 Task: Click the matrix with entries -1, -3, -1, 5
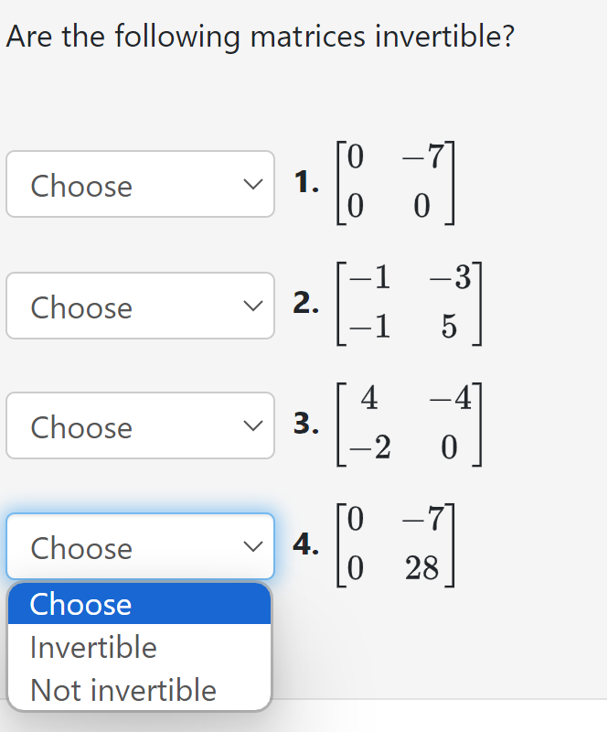(x=410, y=304)
